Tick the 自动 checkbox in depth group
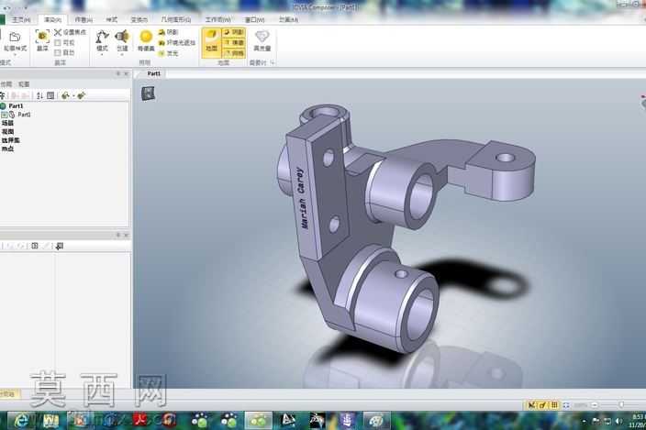 pyautogui.click(x=58, y=52)
